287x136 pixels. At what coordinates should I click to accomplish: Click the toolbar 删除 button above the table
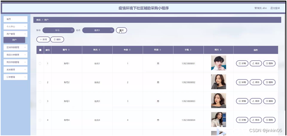(57, 40)
